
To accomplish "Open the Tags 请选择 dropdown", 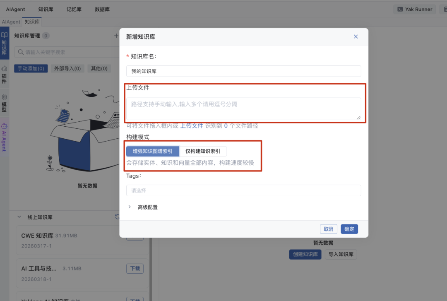I will (243, 190).
